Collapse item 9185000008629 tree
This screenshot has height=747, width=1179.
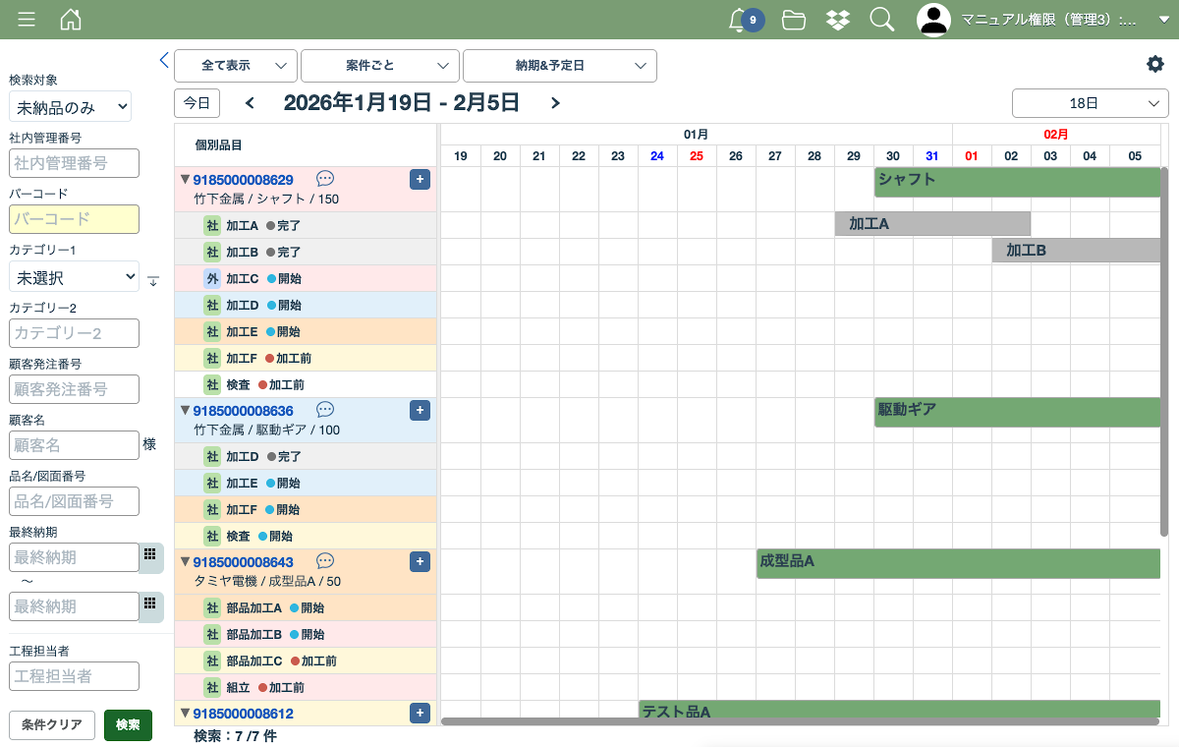[x=185, y=180]
